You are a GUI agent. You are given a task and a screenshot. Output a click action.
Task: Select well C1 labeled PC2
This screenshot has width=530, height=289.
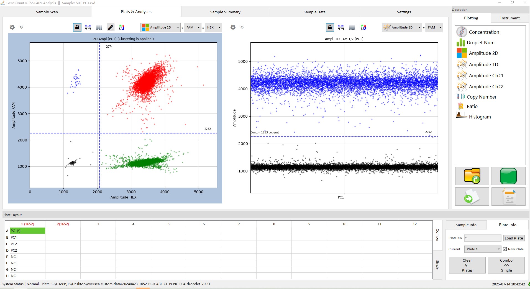[27, 244]
